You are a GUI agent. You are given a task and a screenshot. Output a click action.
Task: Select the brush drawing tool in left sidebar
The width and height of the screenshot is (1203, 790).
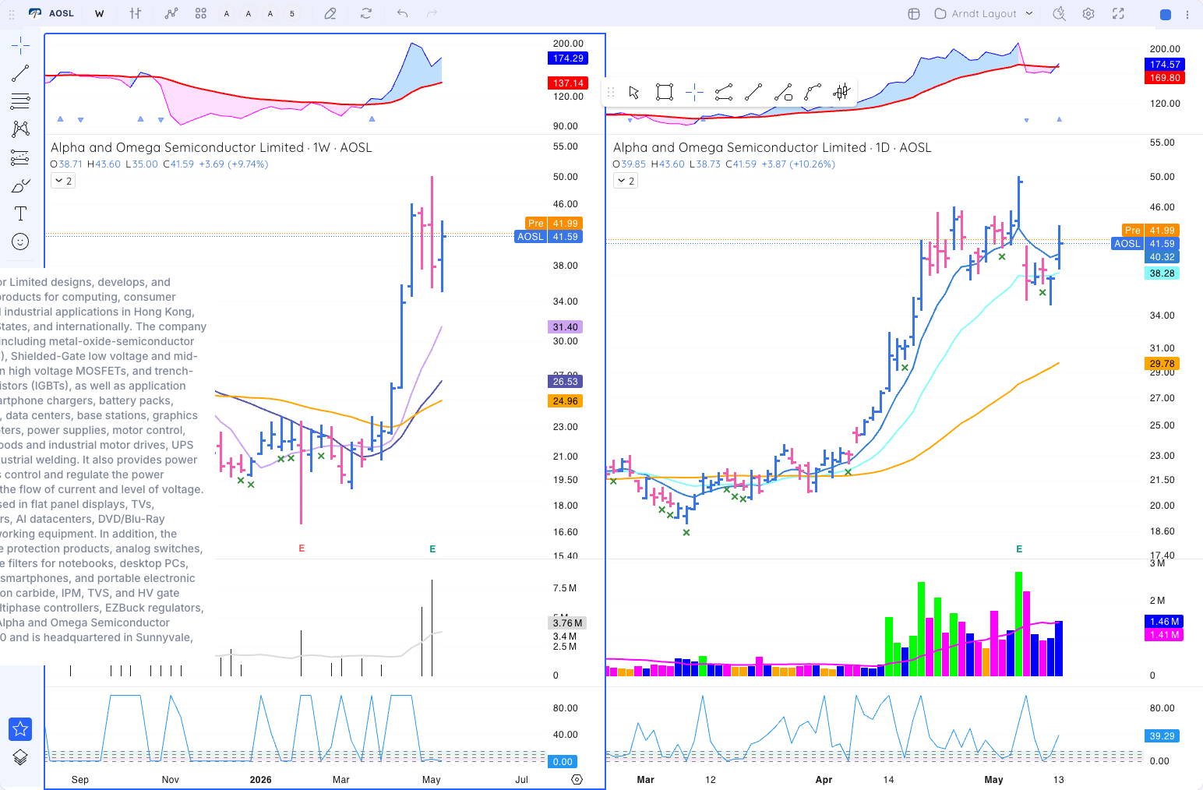click(20, 185)
